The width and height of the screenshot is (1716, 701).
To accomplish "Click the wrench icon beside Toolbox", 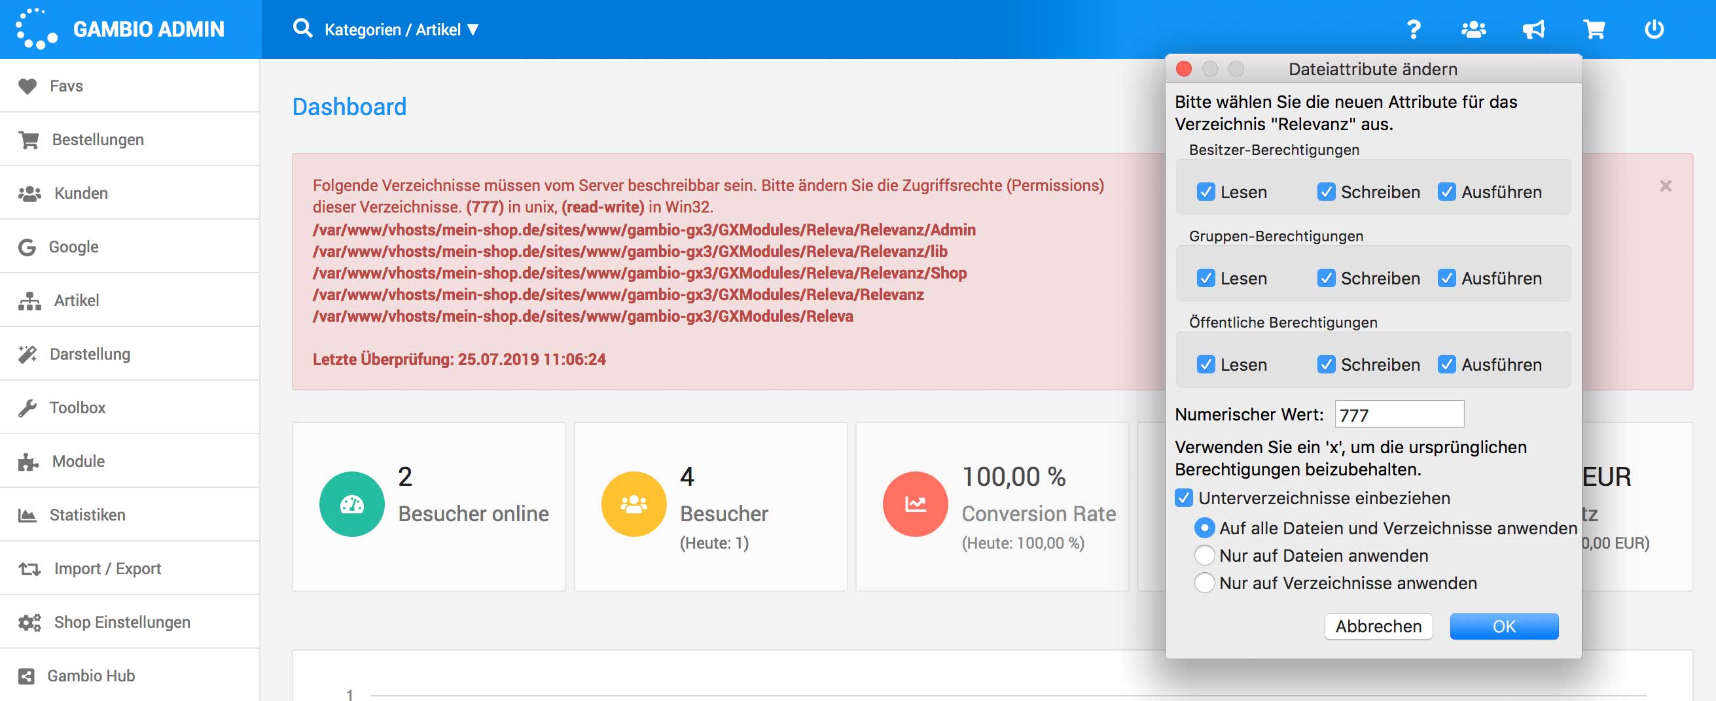I will pyautogui.click(x=27, y=408).
